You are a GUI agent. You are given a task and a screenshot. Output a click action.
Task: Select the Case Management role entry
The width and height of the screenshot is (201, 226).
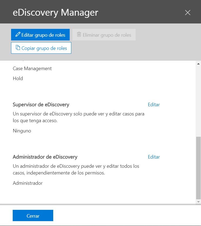point(32,69)
